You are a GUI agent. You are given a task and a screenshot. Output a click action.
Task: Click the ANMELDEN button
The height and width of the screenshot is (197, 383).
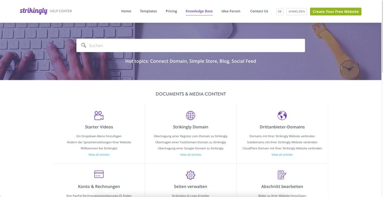(x=297, y=11)
